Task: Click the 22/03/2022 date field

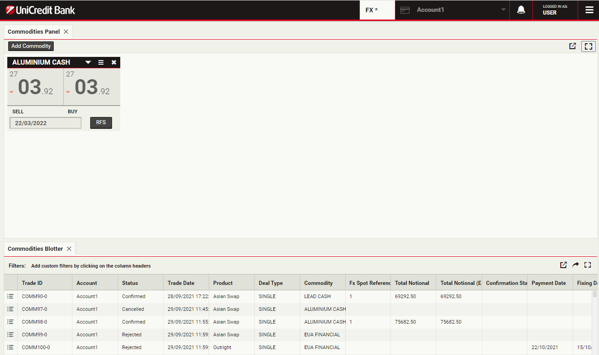Action: coord(46,123)
